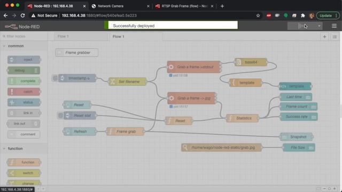Select the Snapshot dashboard node
The image size is (342, 192).
(297, 137)
